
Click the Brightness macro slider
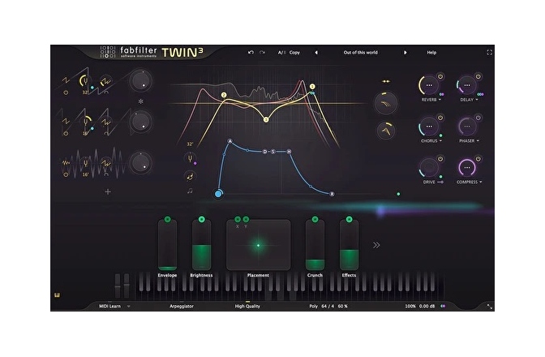tap(202, 245)
